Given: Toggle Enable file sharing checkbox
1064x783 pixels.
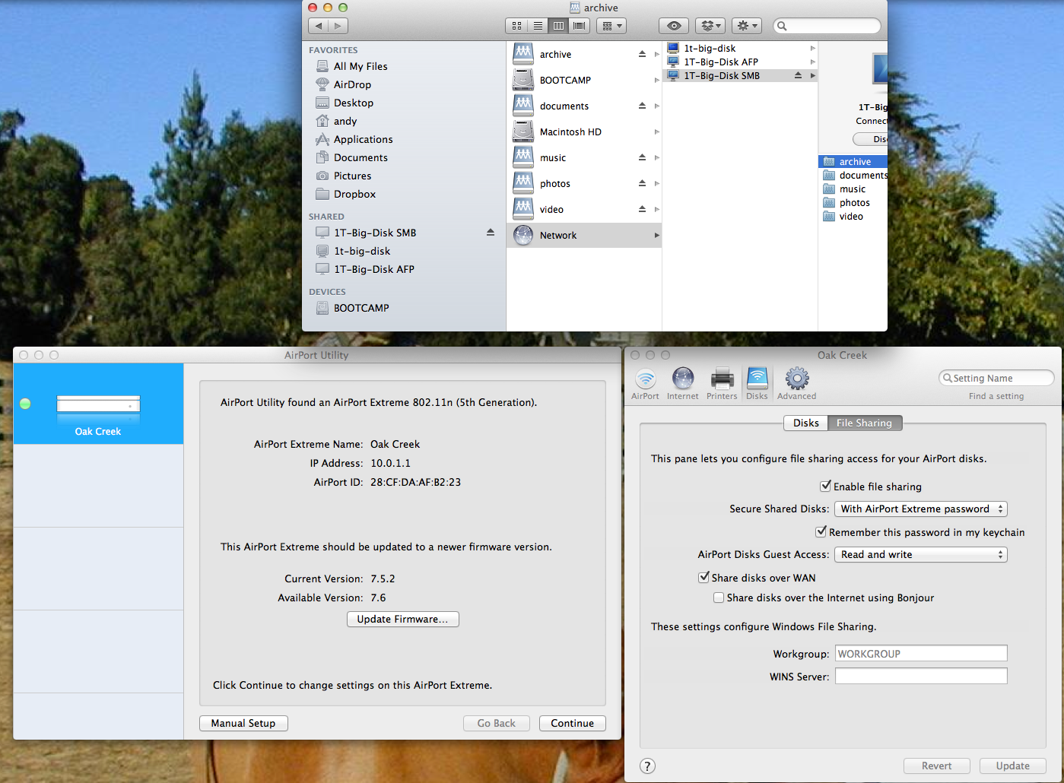Looking at the screenshot, I should pyautogui.click(x=825, y=486).
